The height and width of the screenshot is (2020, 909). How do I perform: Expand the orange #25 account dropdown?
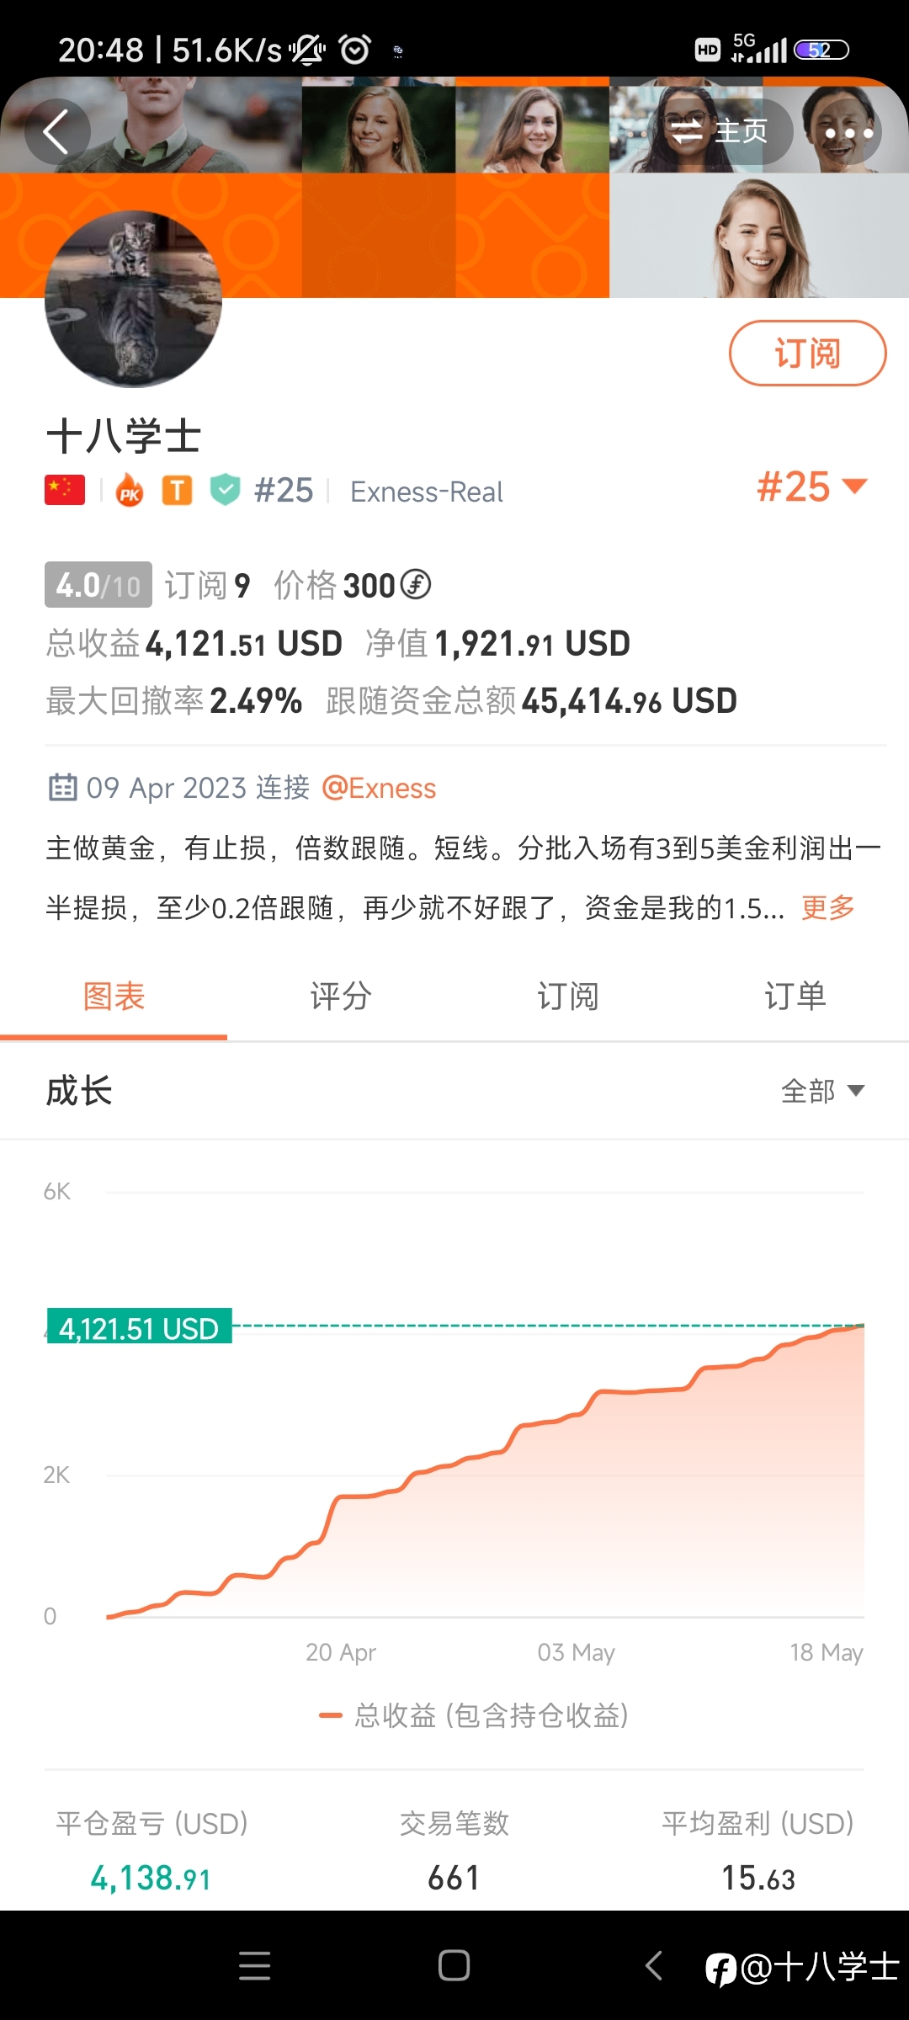(x=812, y=487)
